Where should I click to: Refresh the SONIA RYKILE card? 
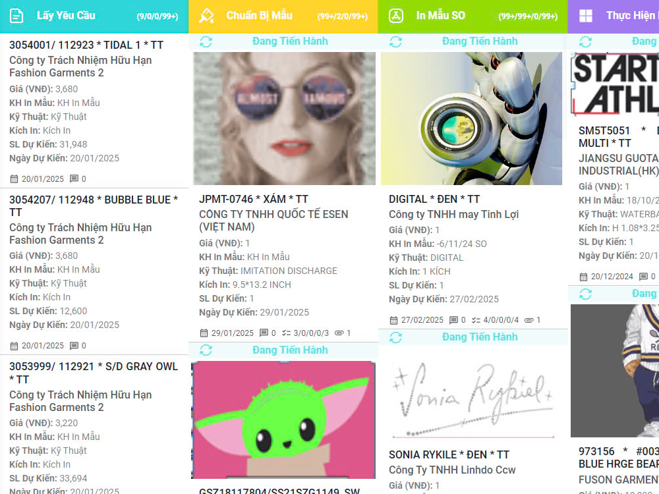[395, 337]
